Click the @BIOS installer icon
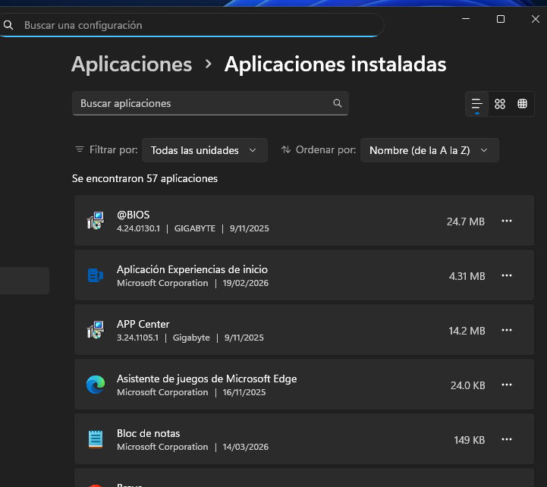 point(96,221)
